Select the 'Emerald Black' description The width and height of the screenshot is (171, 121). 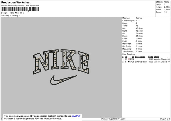(x=141, y=62)
